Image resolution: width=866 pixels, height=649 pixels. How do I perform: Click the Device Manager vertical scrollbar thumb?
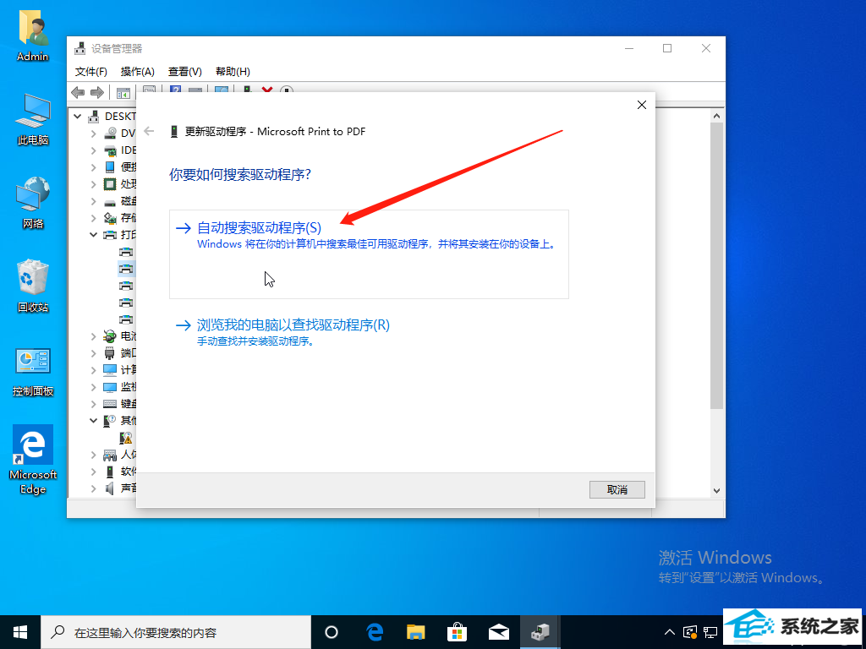click(716, 265)
